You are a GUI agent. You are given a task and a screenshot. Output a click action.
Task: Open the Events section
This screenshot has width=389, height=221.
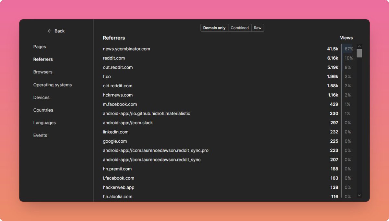40,135
